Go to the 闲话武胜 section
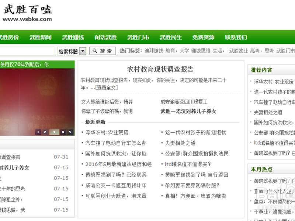295x221 pixels. pyautogui.click(x=105, y=38)
